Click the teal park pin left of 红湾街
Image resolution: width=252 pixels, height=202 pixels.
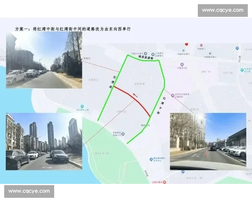(82, 106)
